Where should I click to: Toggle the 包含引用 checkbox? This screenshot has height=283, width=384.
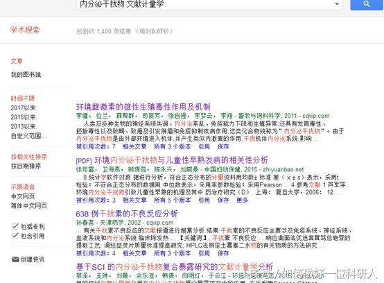click(15, 236)
